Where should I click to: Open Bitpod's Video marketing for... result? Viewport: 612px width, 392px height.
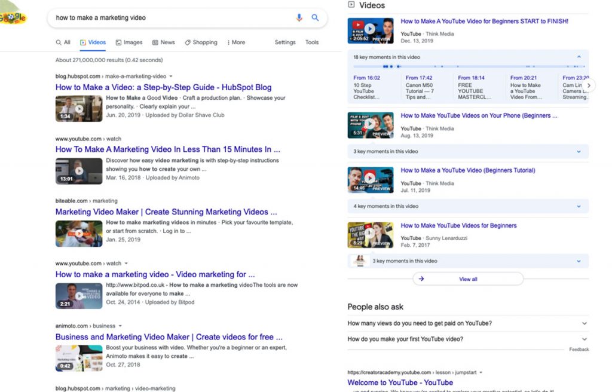pos(155,274)
